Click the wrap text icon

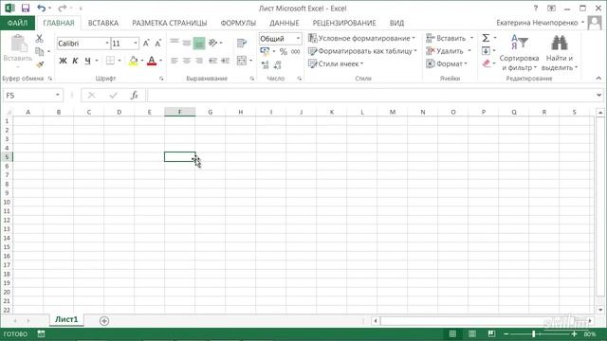242,43
